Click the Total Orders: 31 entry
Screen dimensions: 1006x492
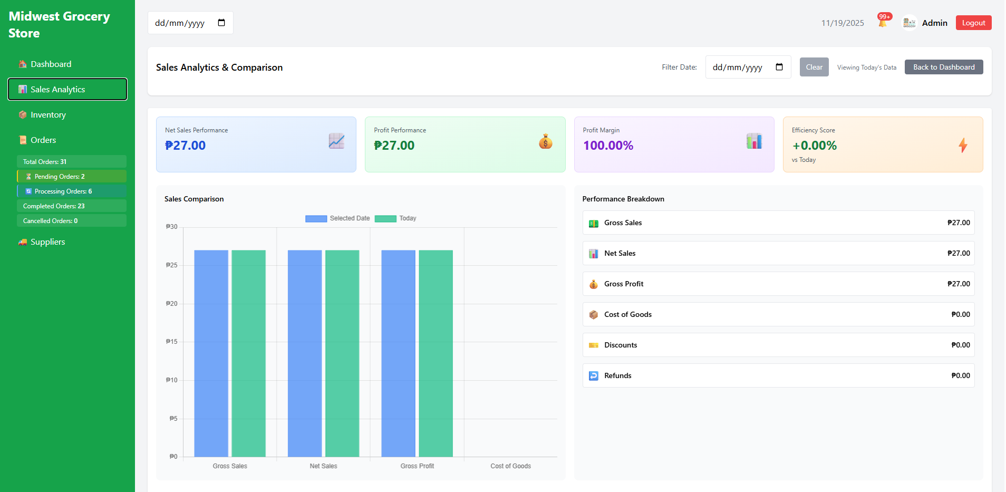(72, 161)
